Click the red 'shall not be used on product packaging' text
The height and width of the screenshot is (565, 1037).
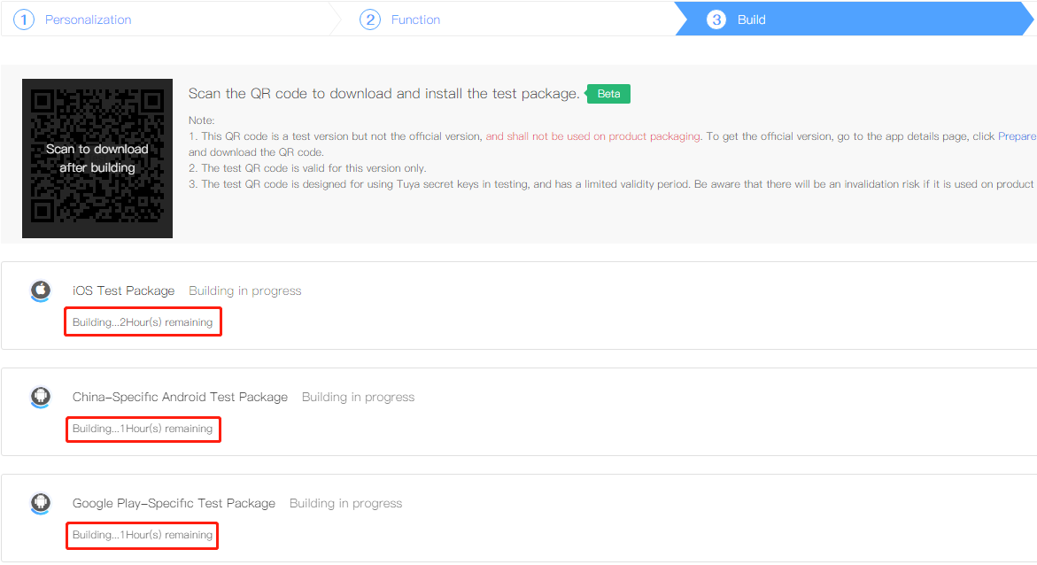(593, 136)
